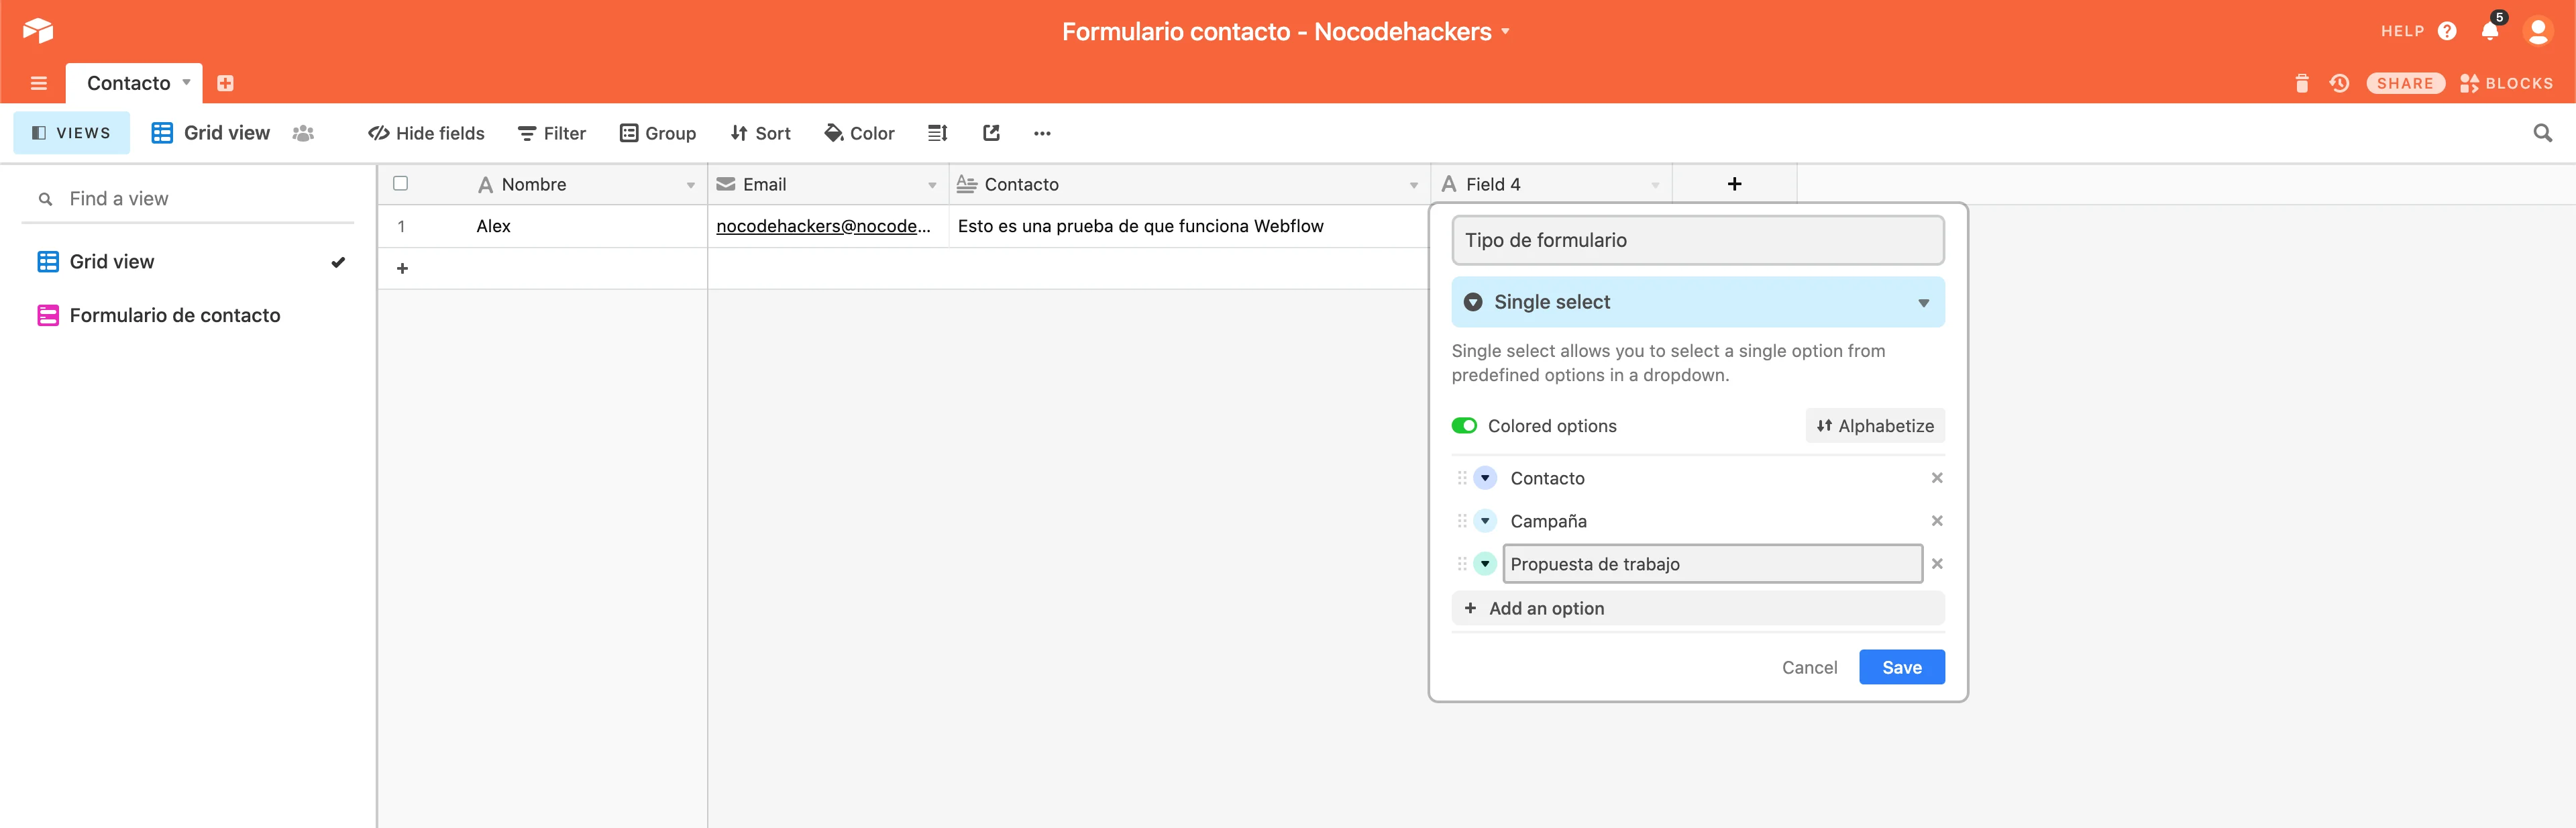Expand the Nombre column header dropdown arrow

click(690, 185)
